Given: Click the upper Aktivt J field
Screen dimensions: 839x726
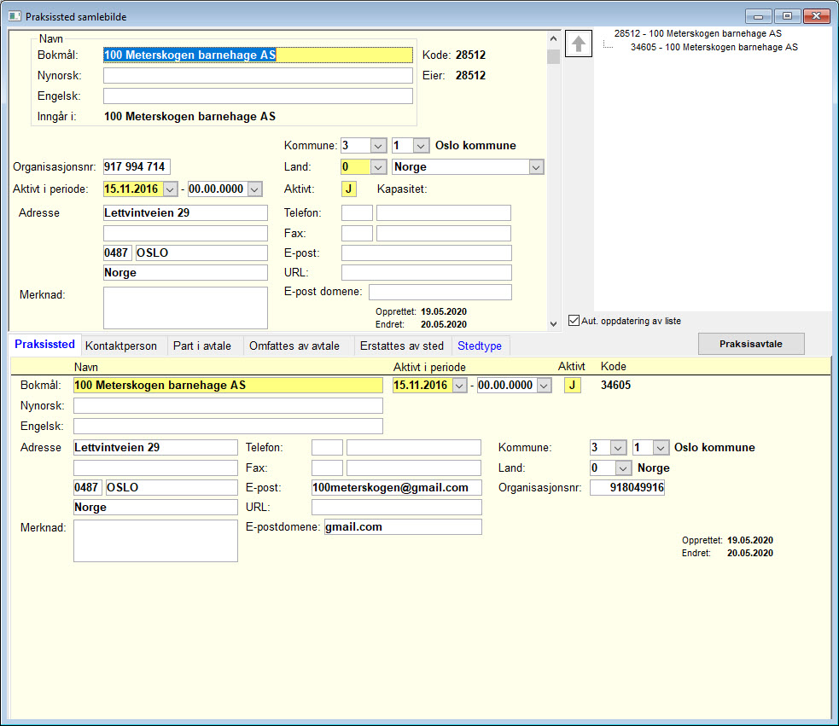Looking at the screenshot, I should tap(348, 189).
